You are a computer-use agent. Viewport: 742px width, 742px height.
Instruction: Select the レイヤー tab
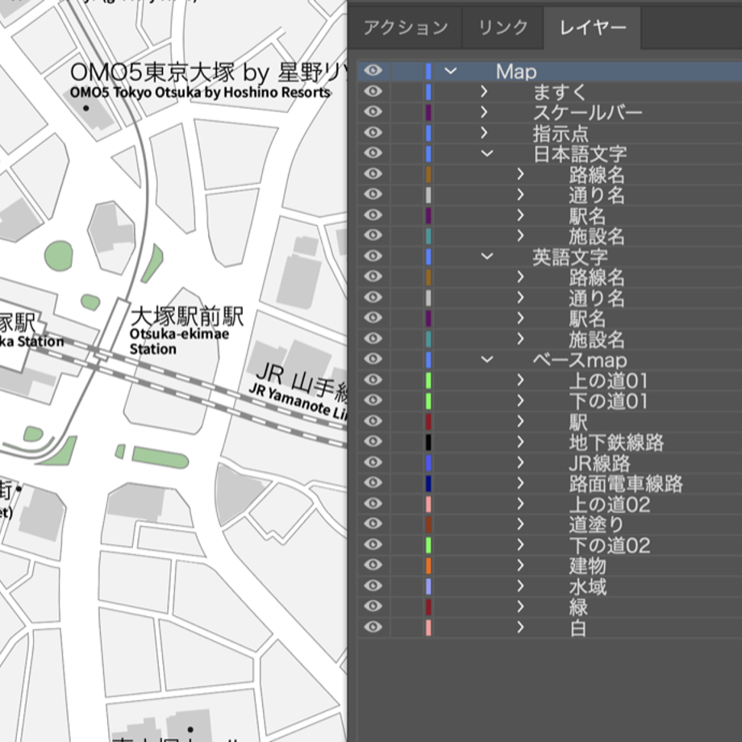pos(593,27)
